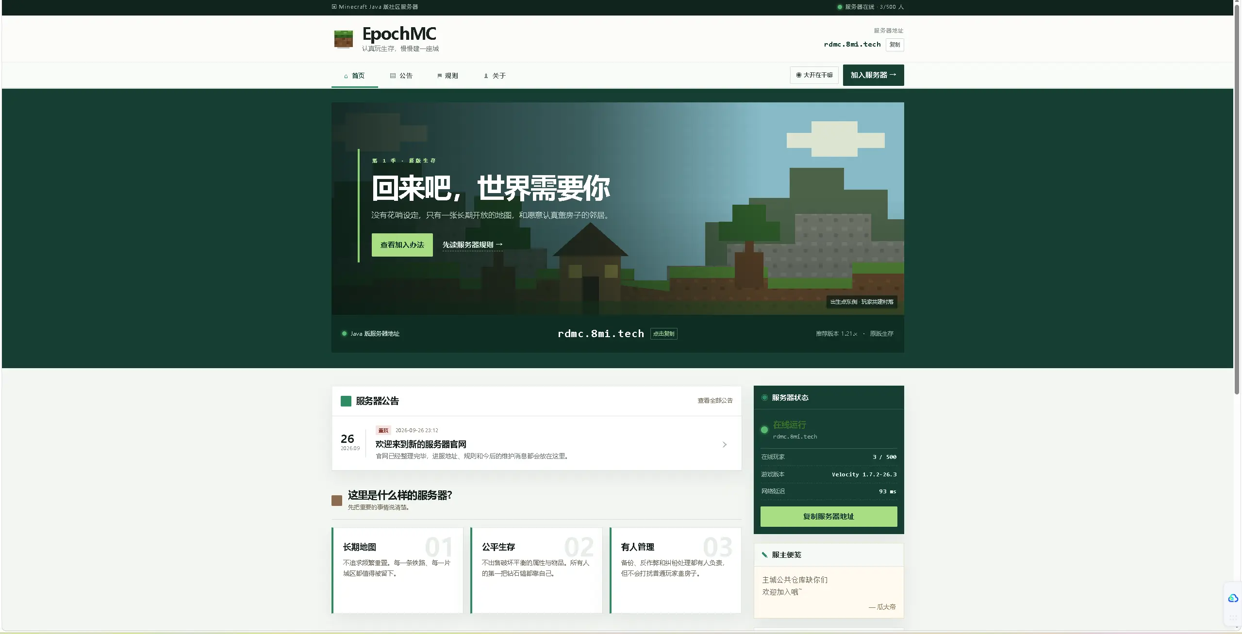Image resolution: width=1242 pixels, height=634 pixels.
Task: Click the 复制 button next to rdmc.8mi.tech in header
Action: tap(894, 45)
